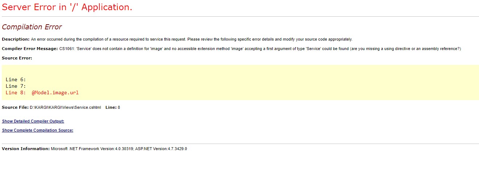Click the 'missing a using directive' message text

pyautogui.click(x=405, y=49)
